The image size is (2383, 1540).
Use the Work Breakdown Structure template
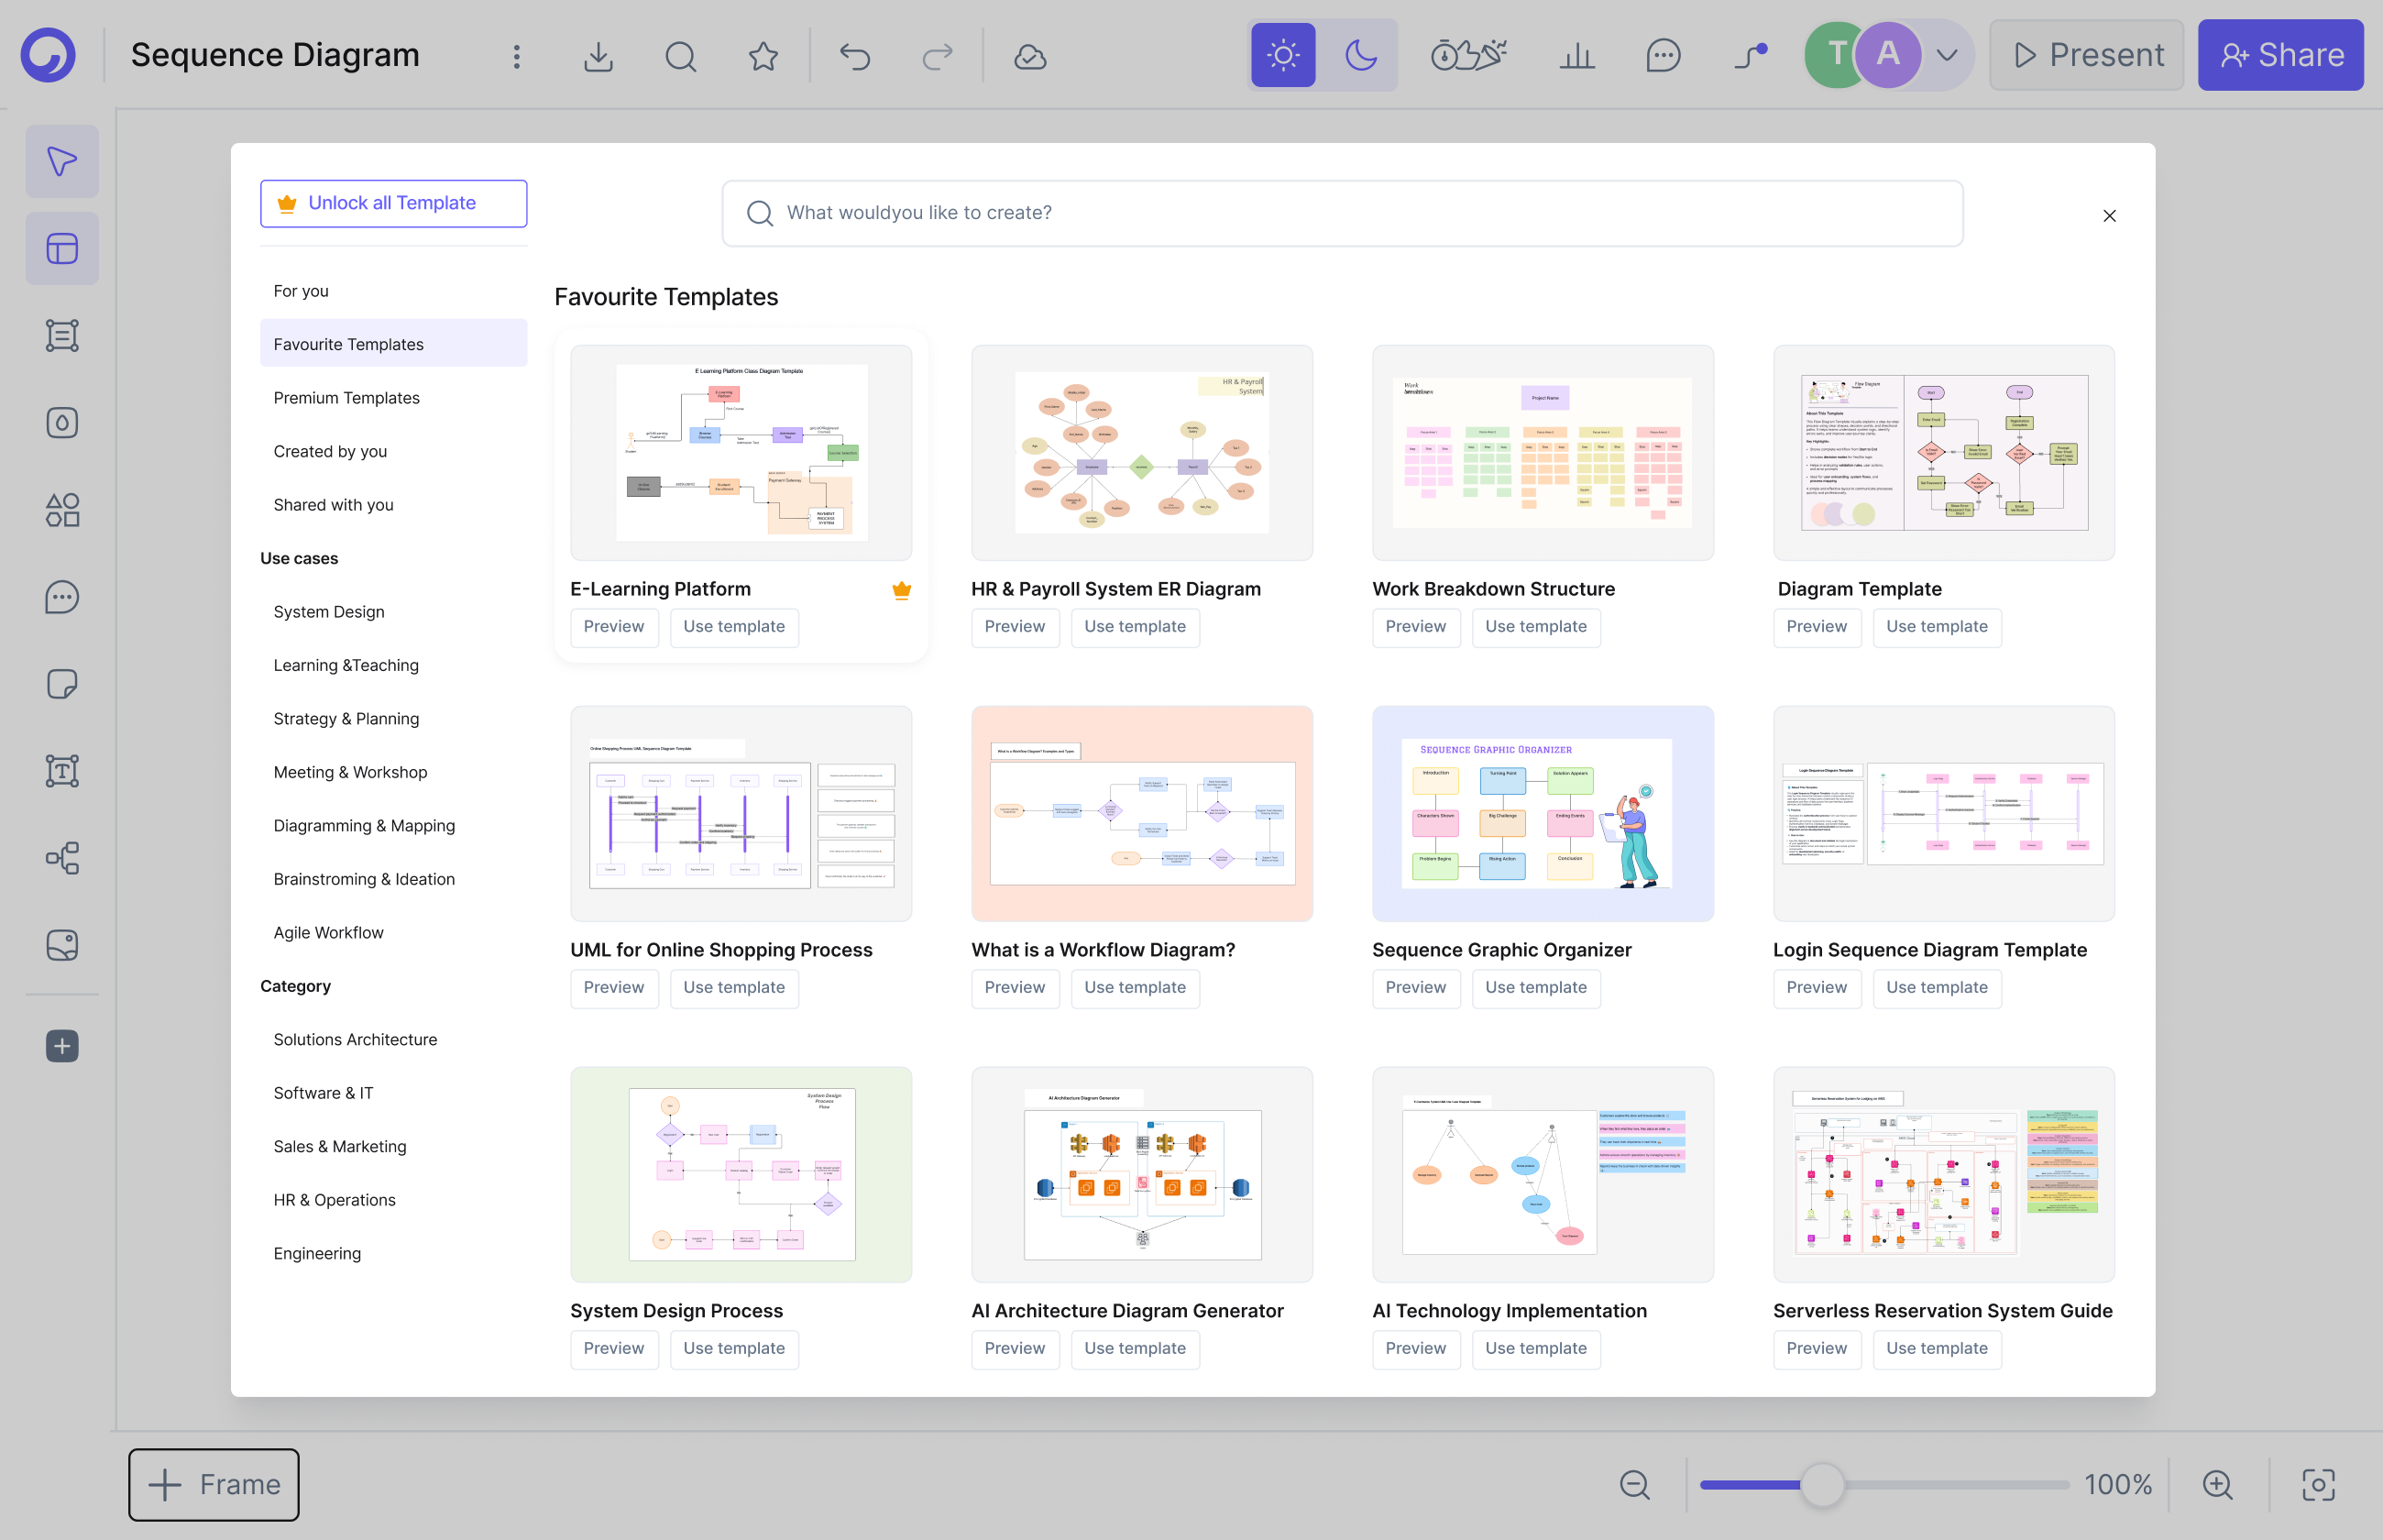[1535, 627]
